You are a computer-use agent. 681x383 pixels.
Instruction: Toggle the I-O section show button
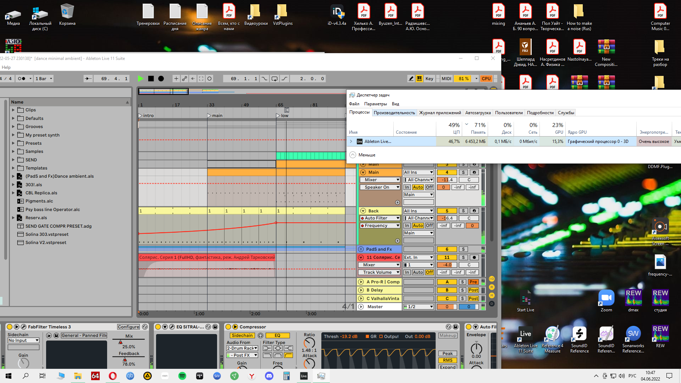click(492, 279)
